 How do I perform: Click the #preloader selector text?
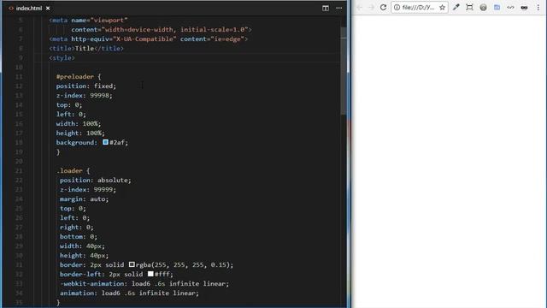pyautogui.click(x=75, y=76)
